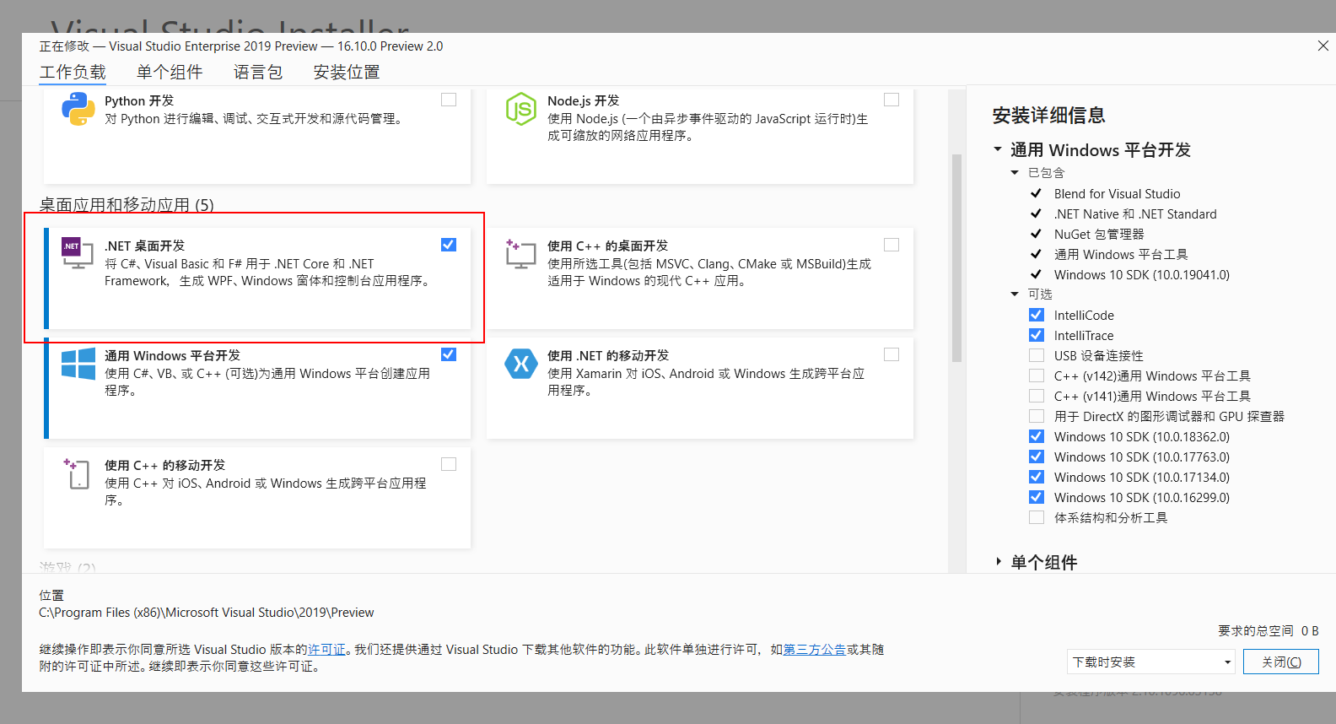Image resolution: width=1336 pixels, height=724 pixels.
Task: Enable the Node.js 开发 workload checkbox
Action: [892, 100]
